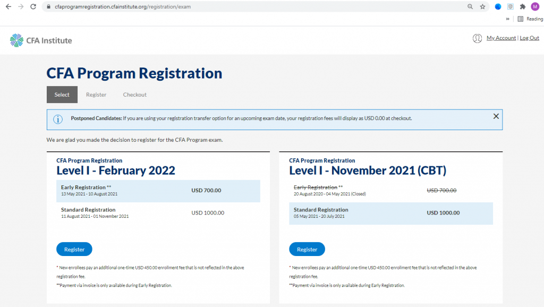Click the user account avatar icon

(x=477, y=38)
